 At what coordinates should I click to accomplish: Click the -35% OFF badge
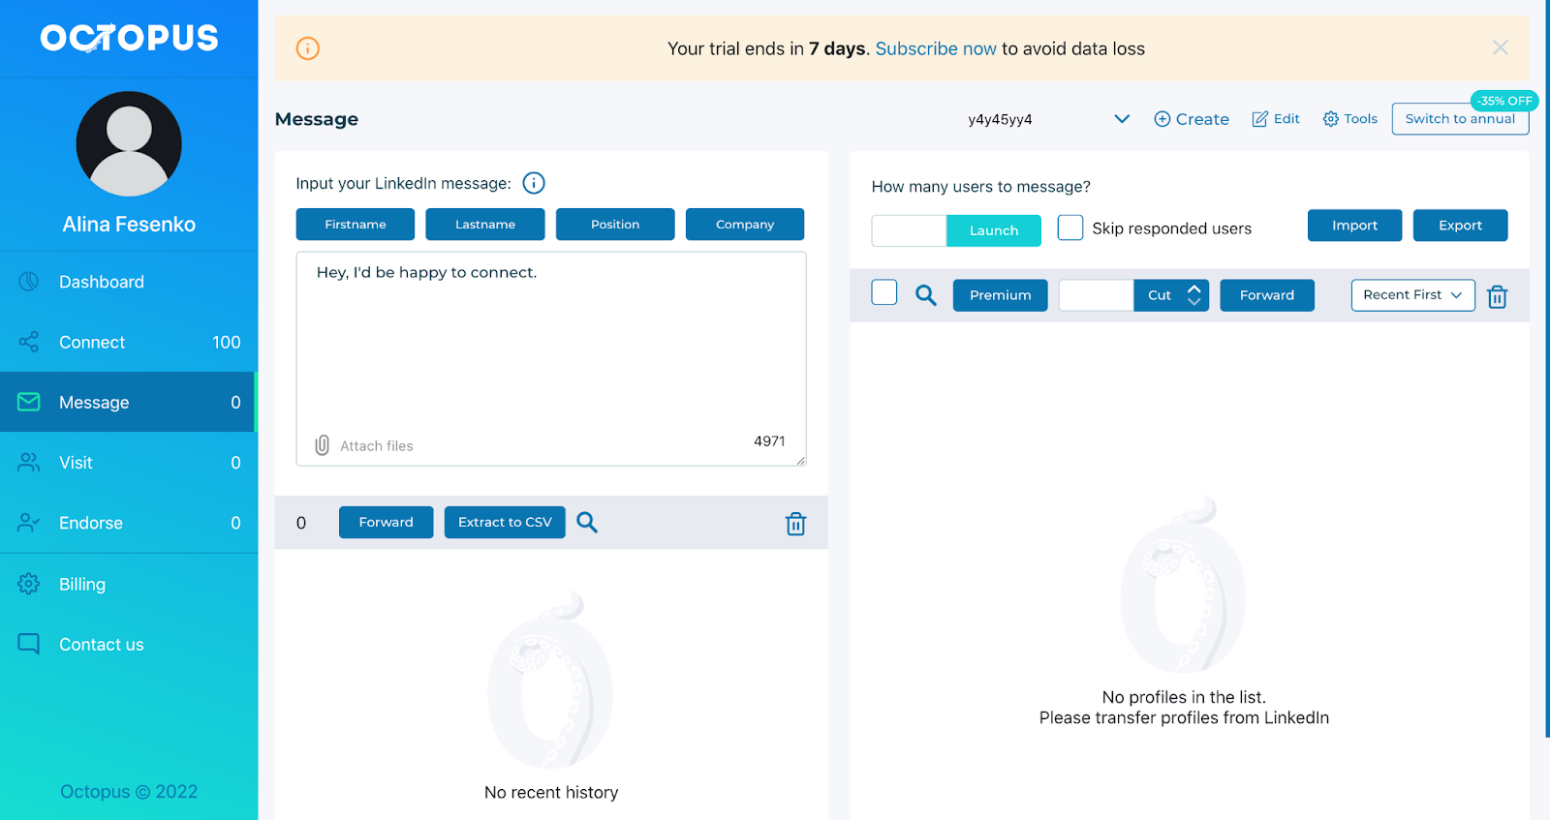[1504, 101]
